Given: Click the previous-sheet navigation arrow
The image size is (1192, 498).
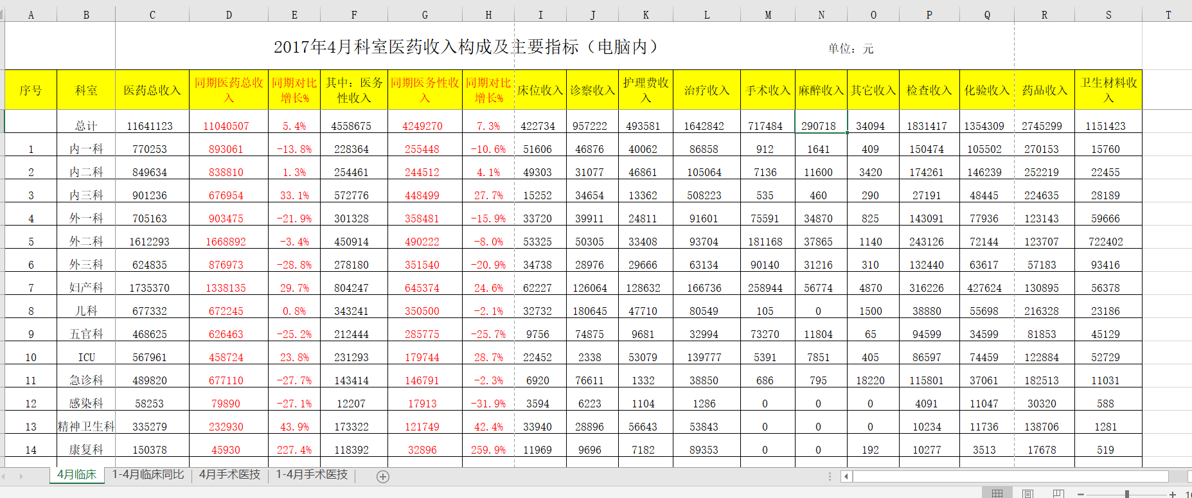Looking at the screenshot, I should [x=4, y=476].
